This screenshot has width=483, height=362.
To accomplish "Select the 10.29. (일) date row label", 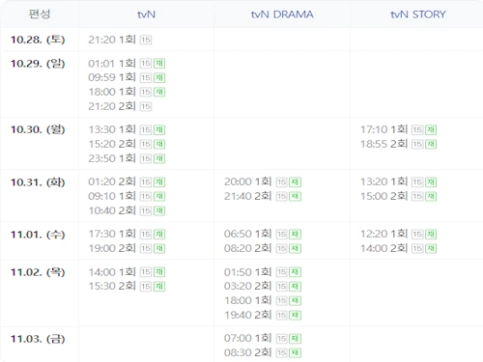I will pyautogui.click(x=38, y=64).
